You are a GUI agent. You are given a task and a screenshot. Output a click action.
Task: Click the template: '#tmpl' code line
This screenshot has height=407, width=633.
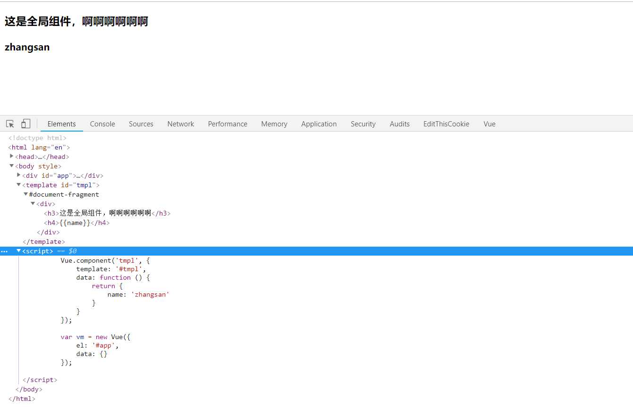point(111,269)
